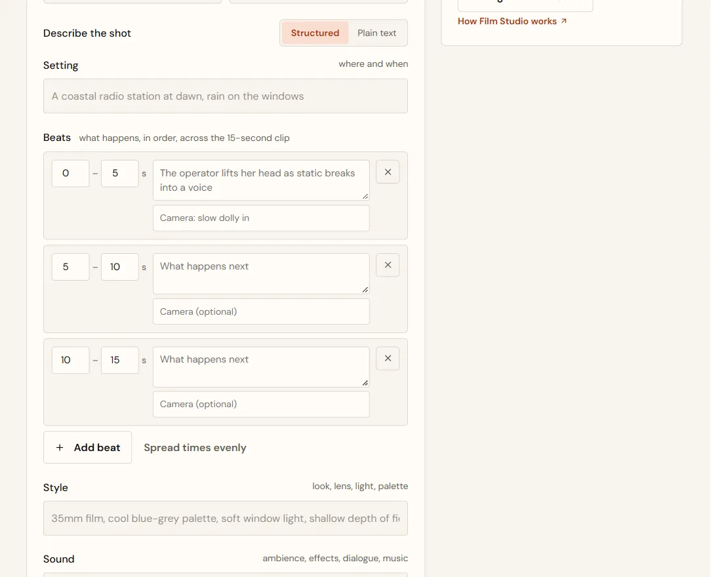Screen dimensions: 711x577
Task: Click the 5–10 s textarea resize handle
Action: [x=365, y=290]
